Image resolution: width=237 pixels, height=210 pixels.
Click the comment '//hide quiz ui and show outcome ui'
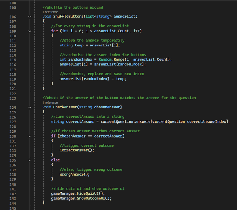click(88, 189)
